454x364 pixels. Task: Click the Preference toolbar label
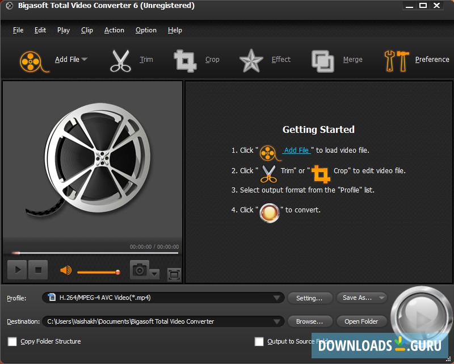click(x=432, y=60)
